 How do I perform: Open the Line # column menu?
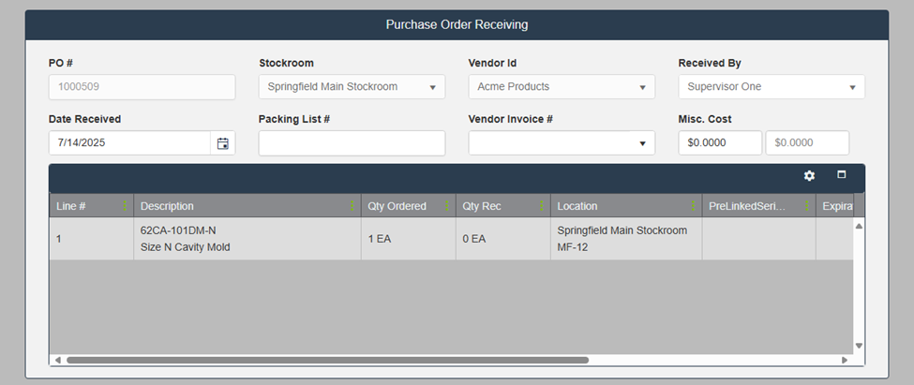[x=125, y=206]
